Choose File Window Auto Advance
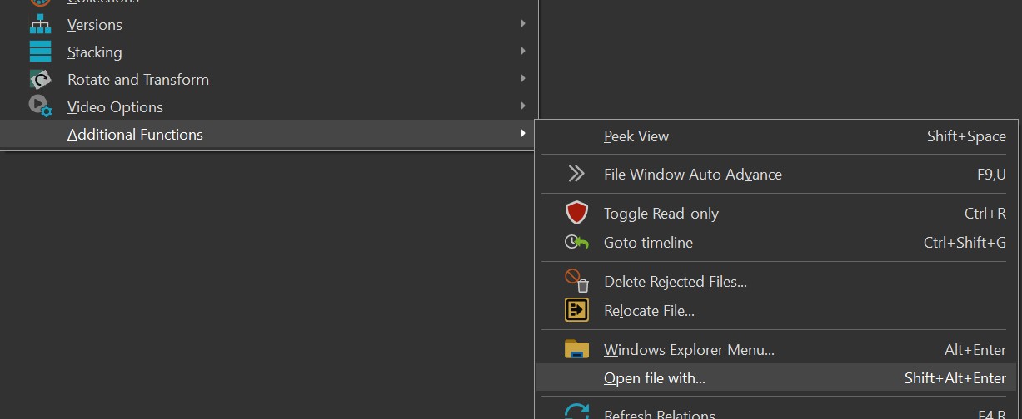This screenshot has height=419, width=1022. pyautogui.click(x=776, y=175)
